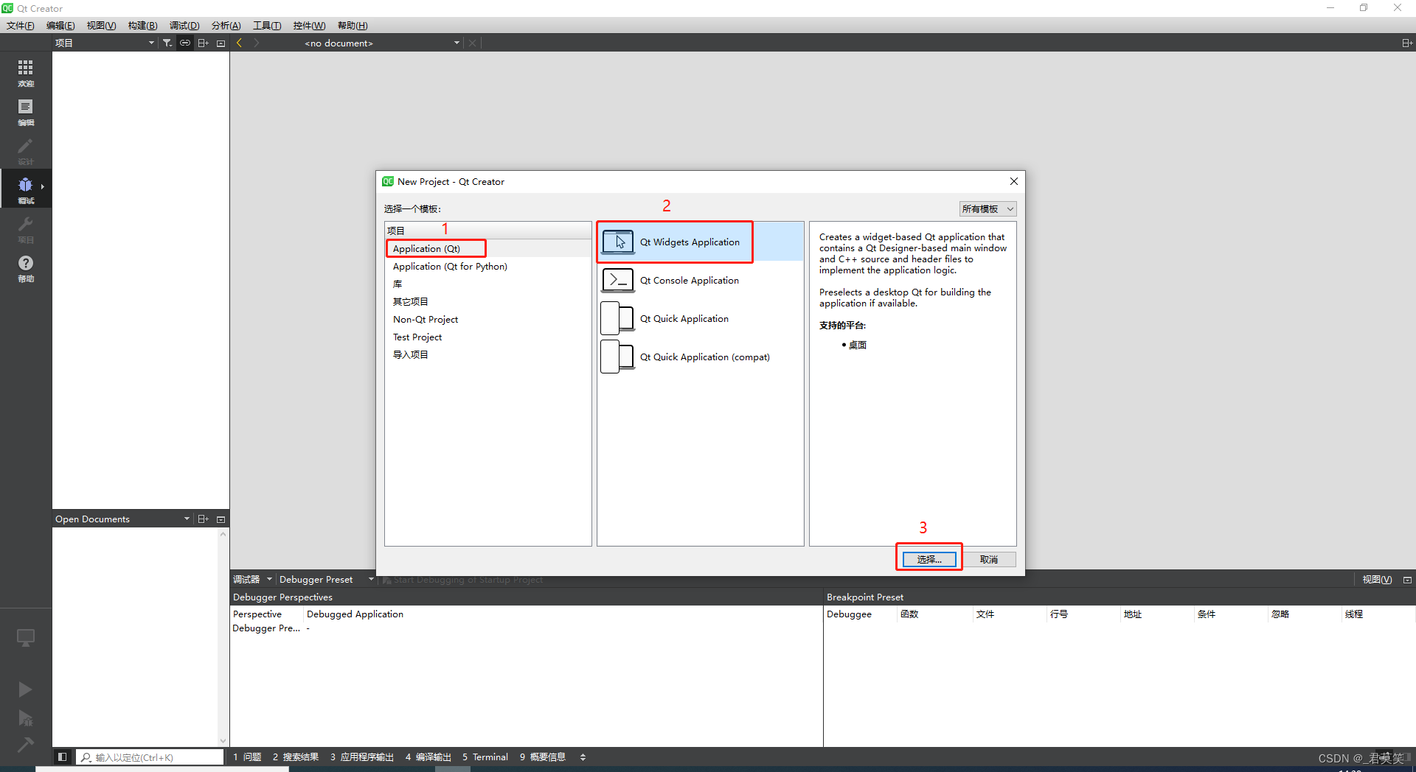Click the Qt Quick Application device icon

click(618, 318)
